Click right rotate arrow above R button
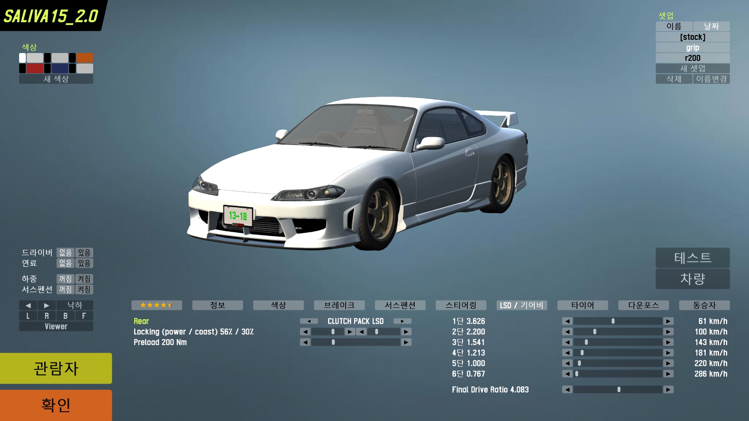 click(46, 306)
